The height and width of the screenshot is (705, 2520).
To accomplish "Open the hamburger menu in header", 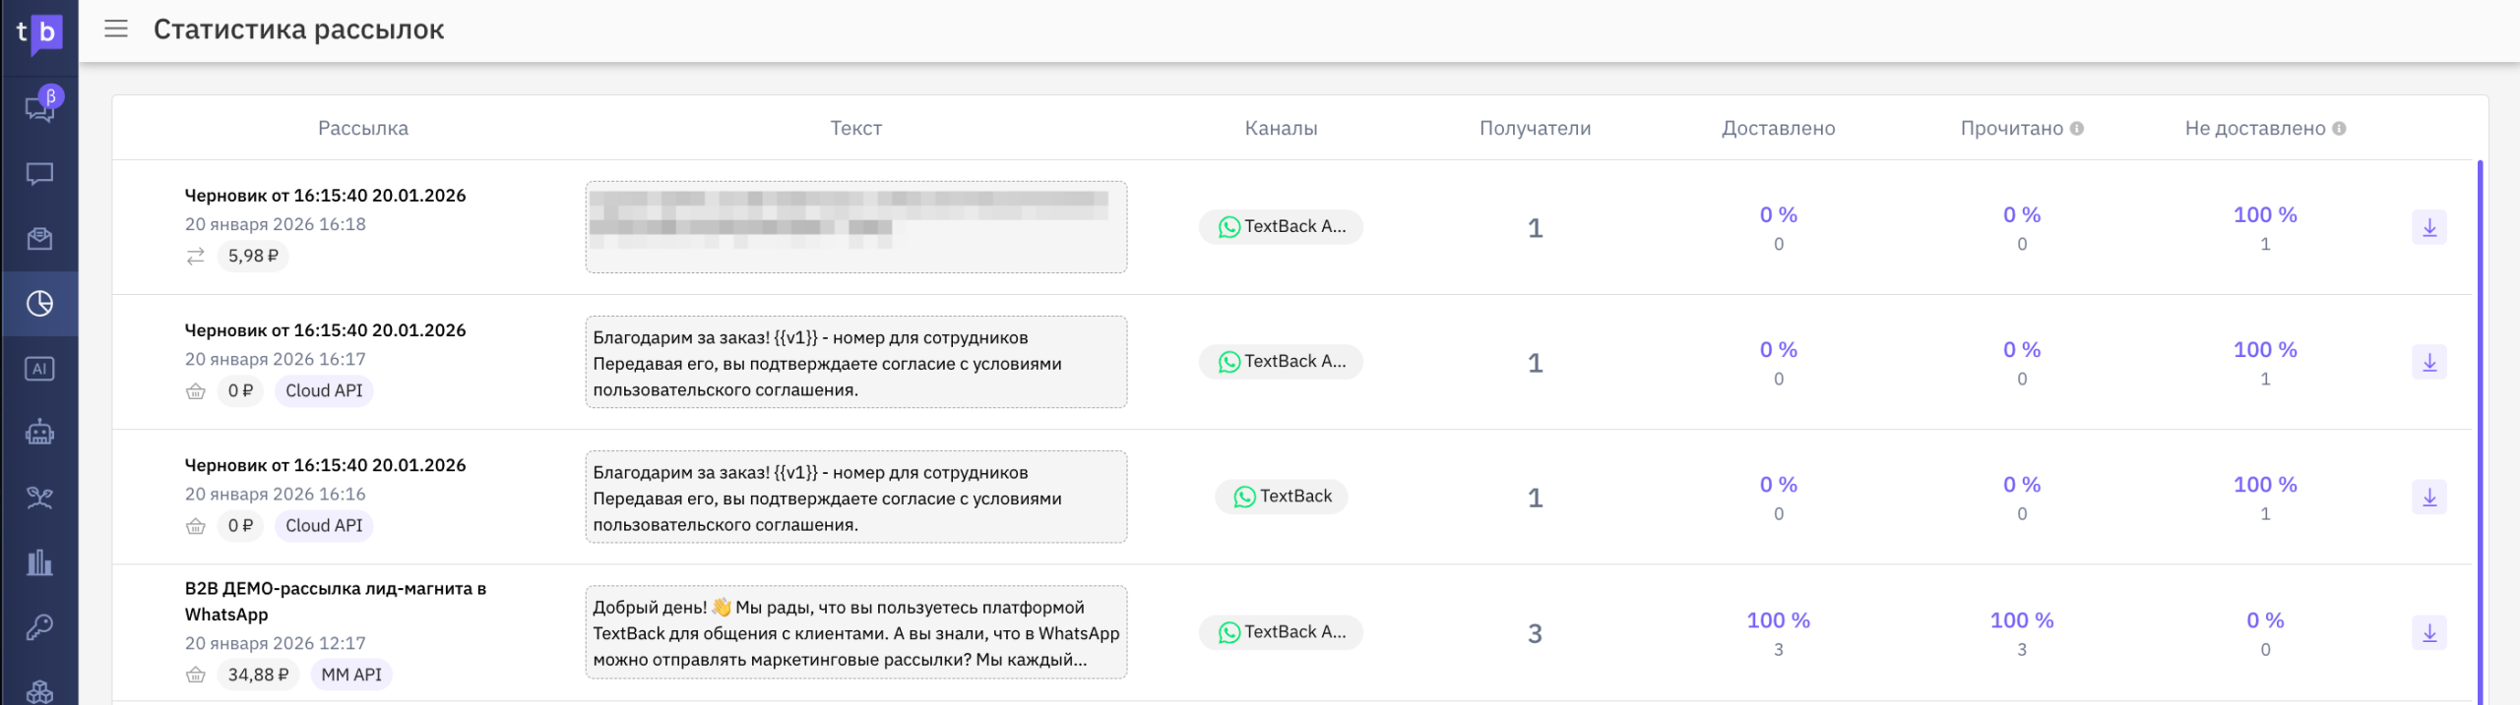I will coord(116,29).
